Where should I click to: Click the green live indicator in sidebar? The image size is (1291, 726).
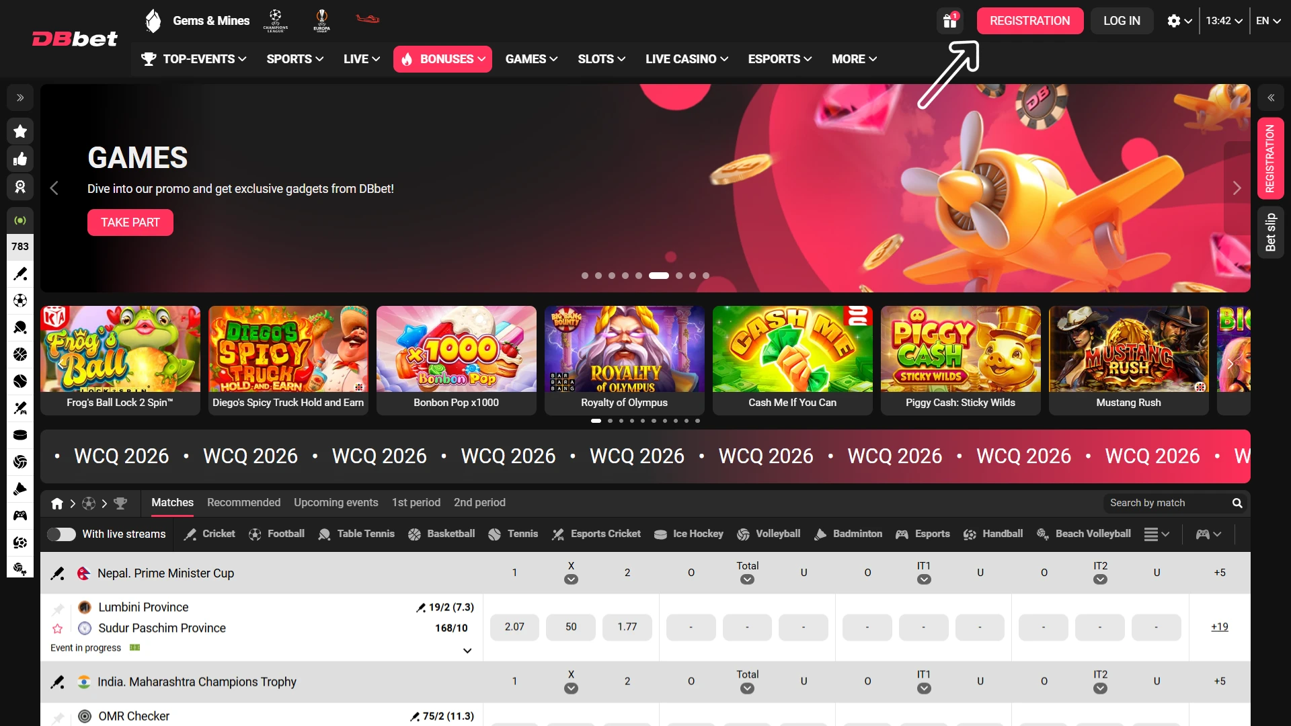[x=20, y=220]
